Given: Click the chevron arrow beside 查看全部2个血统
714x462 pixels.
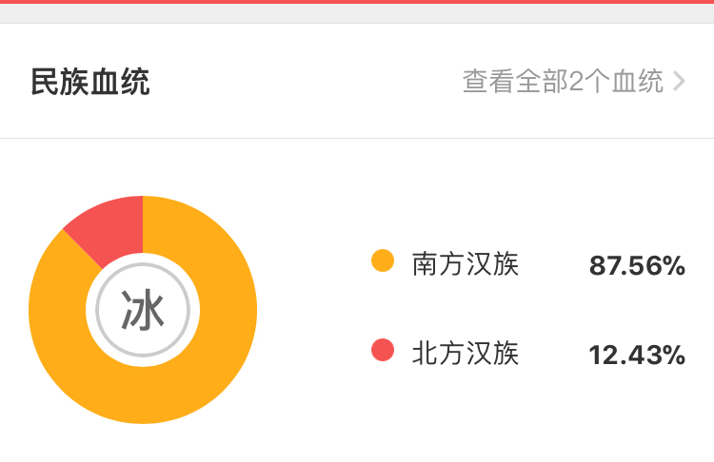Looking at the screenshot, I should 679,82.
